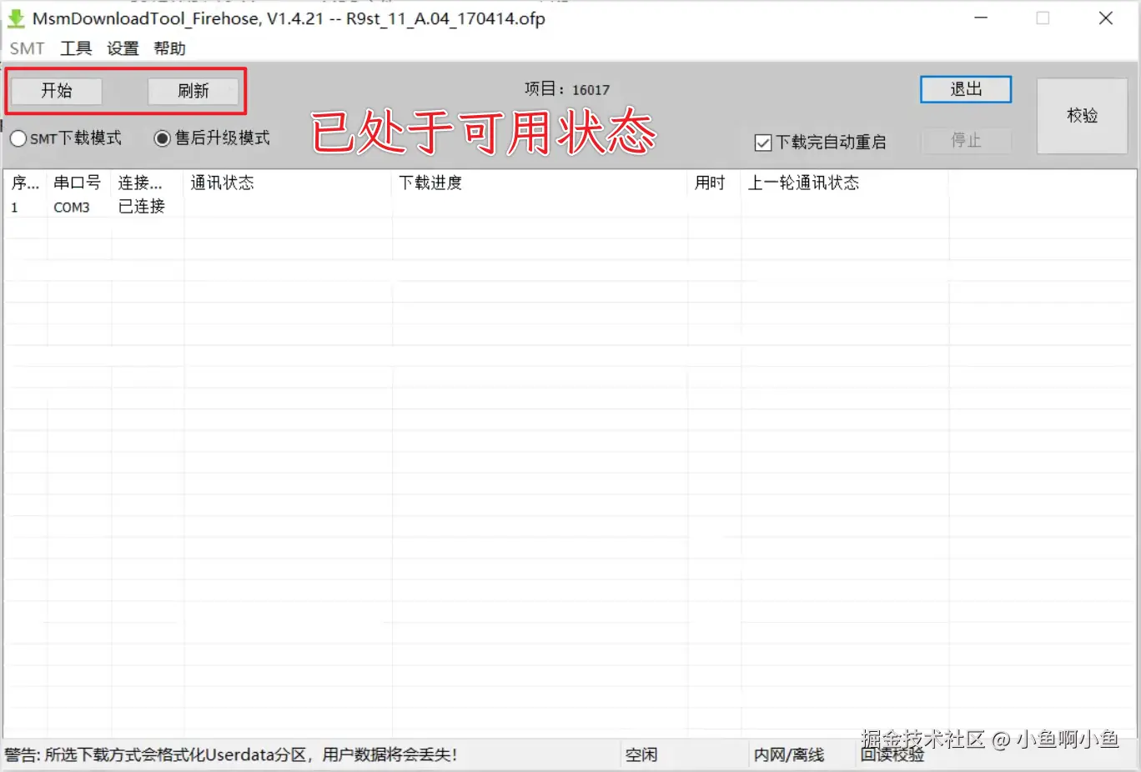This screenshot has height=772, width=1141.
Task: Select the 售后升级模式 radio button
Action: pos(212,138)
